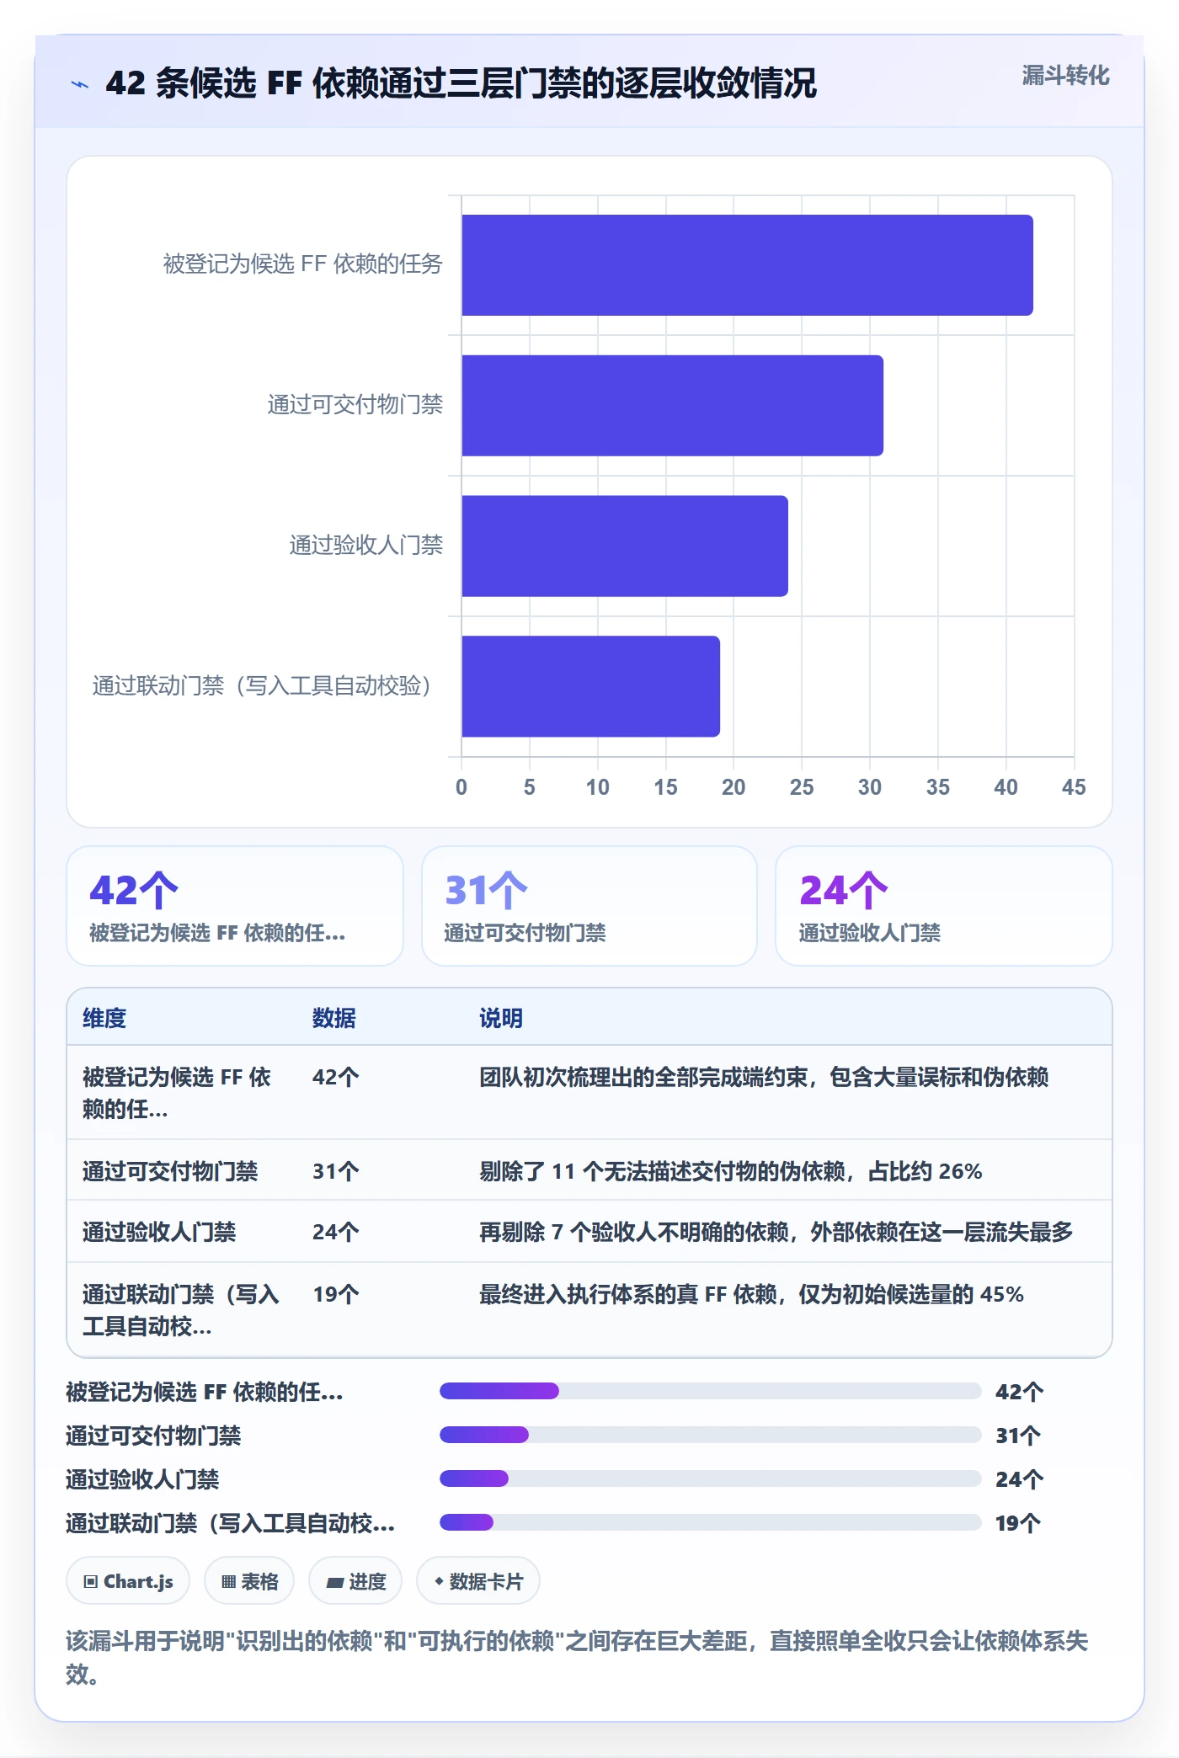Click the title 42 条候选 FF 依赖
The height and width of the screenshot is (1758, 1179).
pos(461,83)
